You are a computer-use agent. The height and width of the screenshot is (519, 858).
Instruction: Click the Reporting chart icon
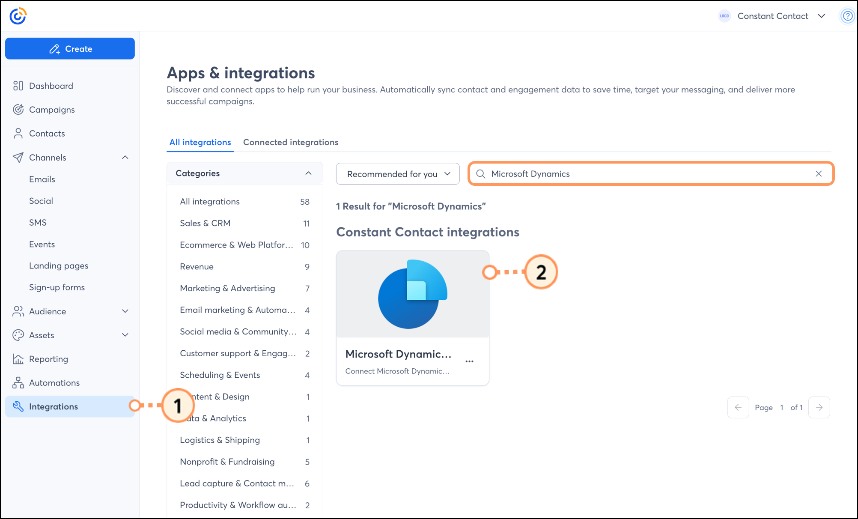click(18, 359)
